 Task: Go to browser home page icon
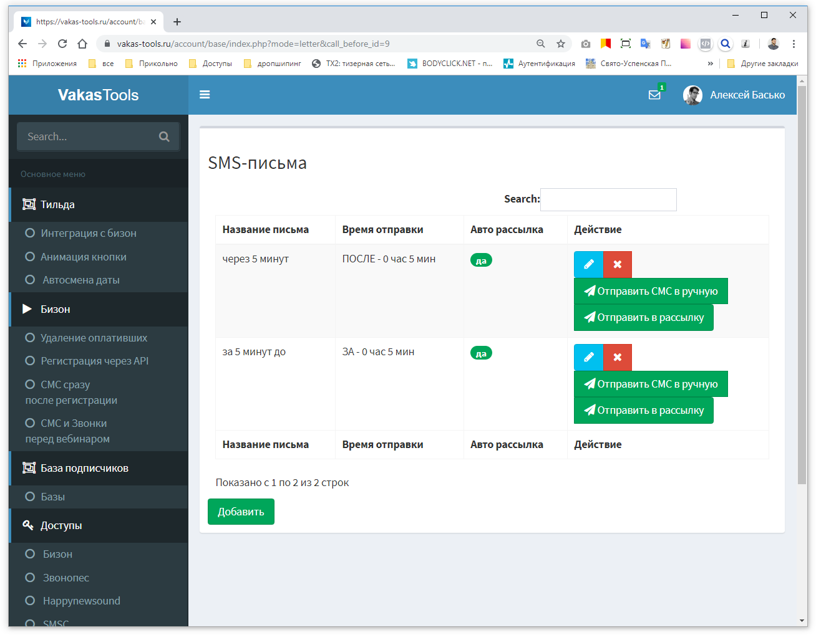coord(82,44)
